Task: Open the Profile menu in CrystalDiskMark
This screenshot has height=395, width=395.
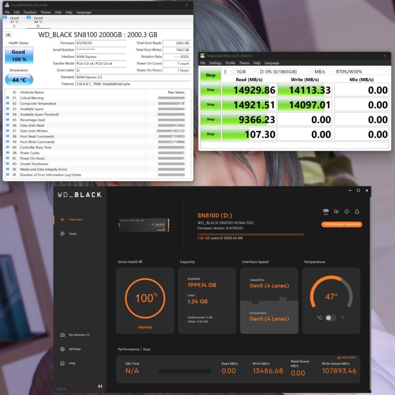Action: point(230,63)
